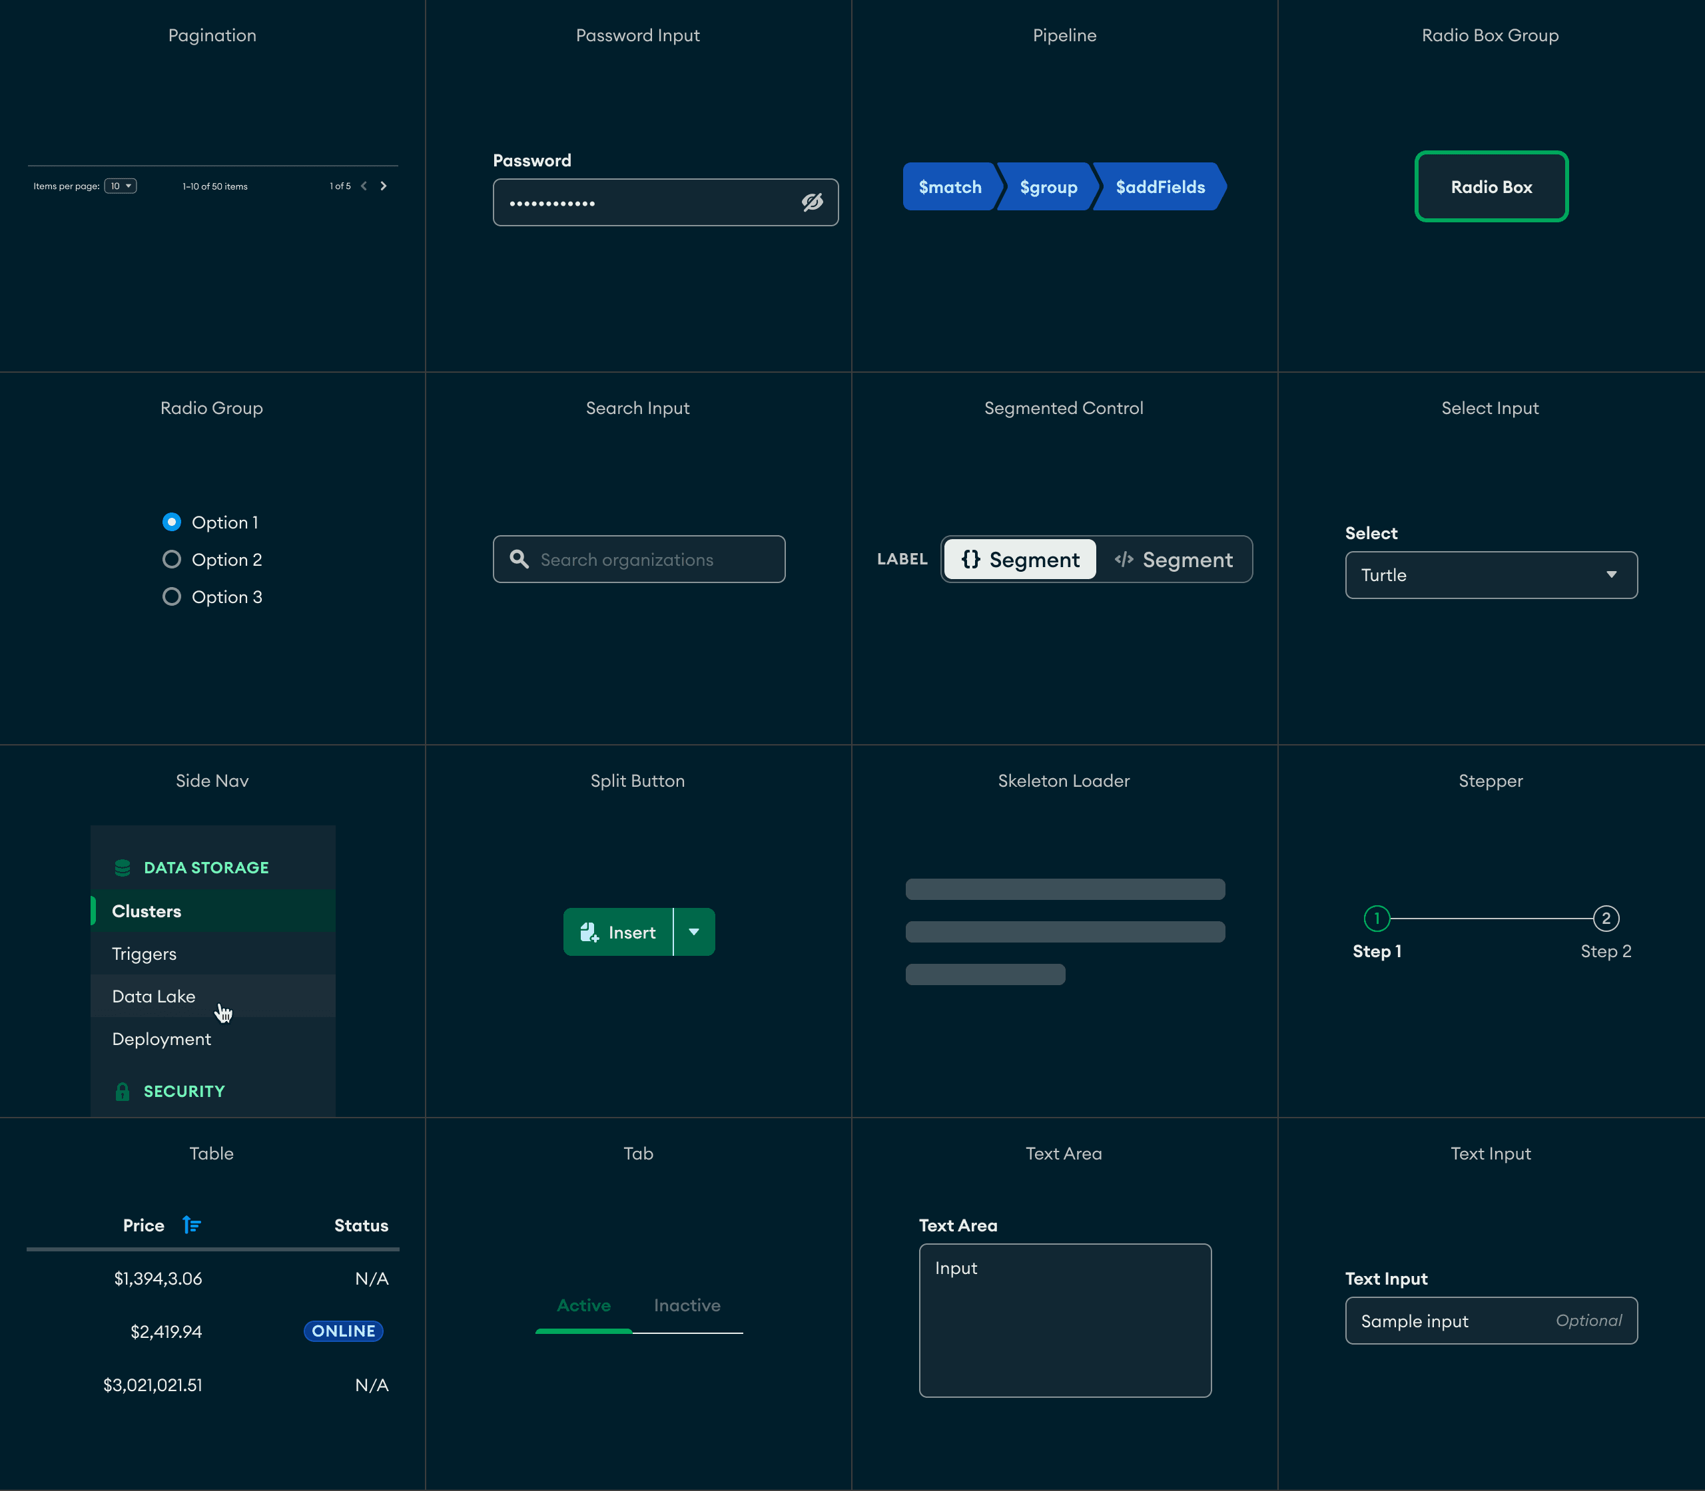Click the sort icon next to Price
1705x1491 pixels.
[x=192, y=1225]
